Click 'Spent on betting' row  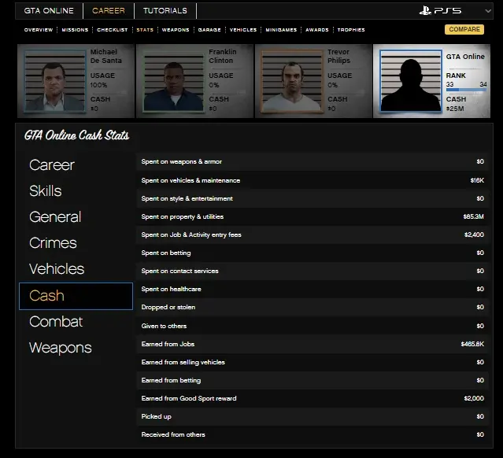click(313, 253)
